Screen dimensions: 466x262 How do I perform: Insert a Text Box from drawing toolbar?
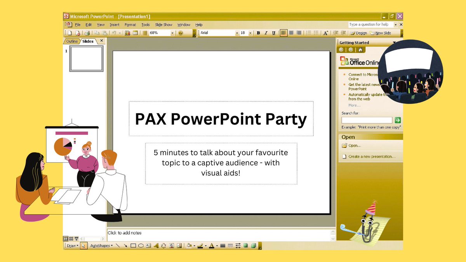(x=148, y=246)
